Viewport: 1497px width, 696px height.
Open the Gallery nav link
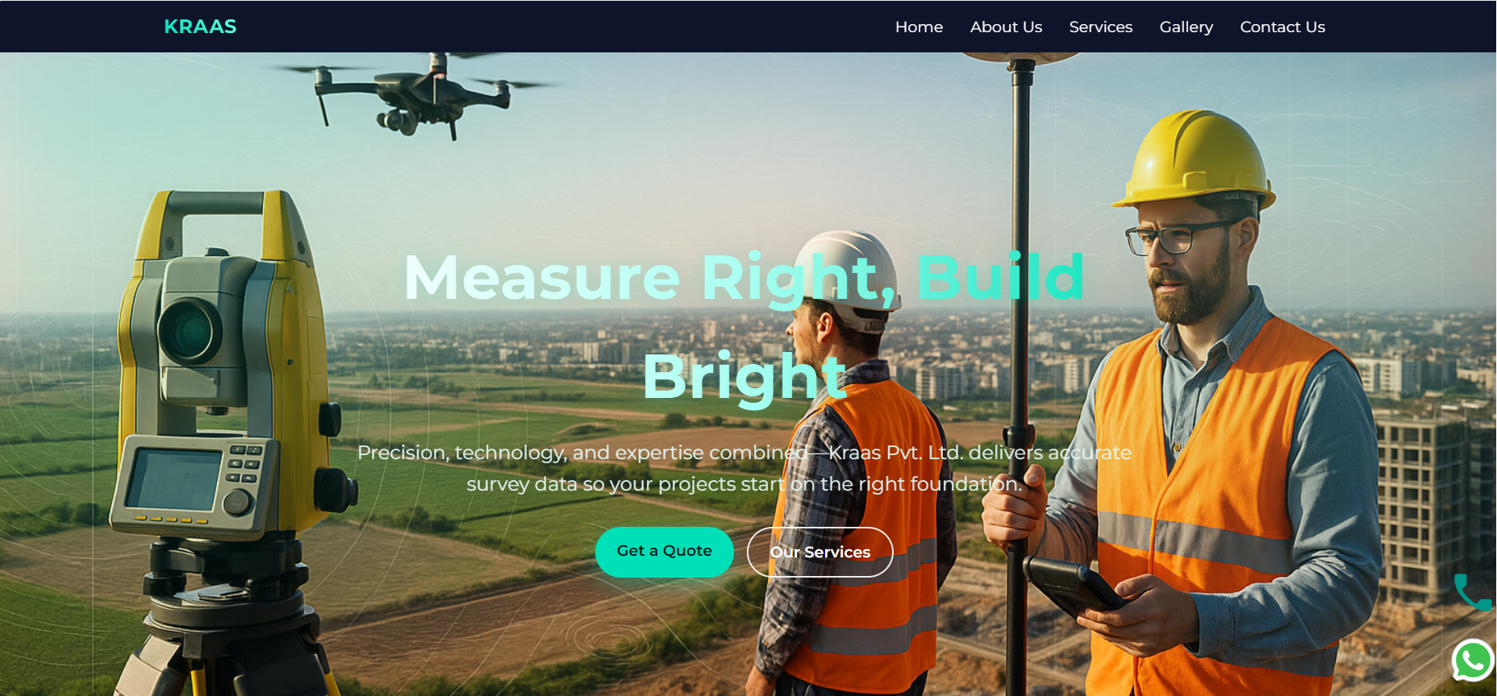coord(1186,27)
